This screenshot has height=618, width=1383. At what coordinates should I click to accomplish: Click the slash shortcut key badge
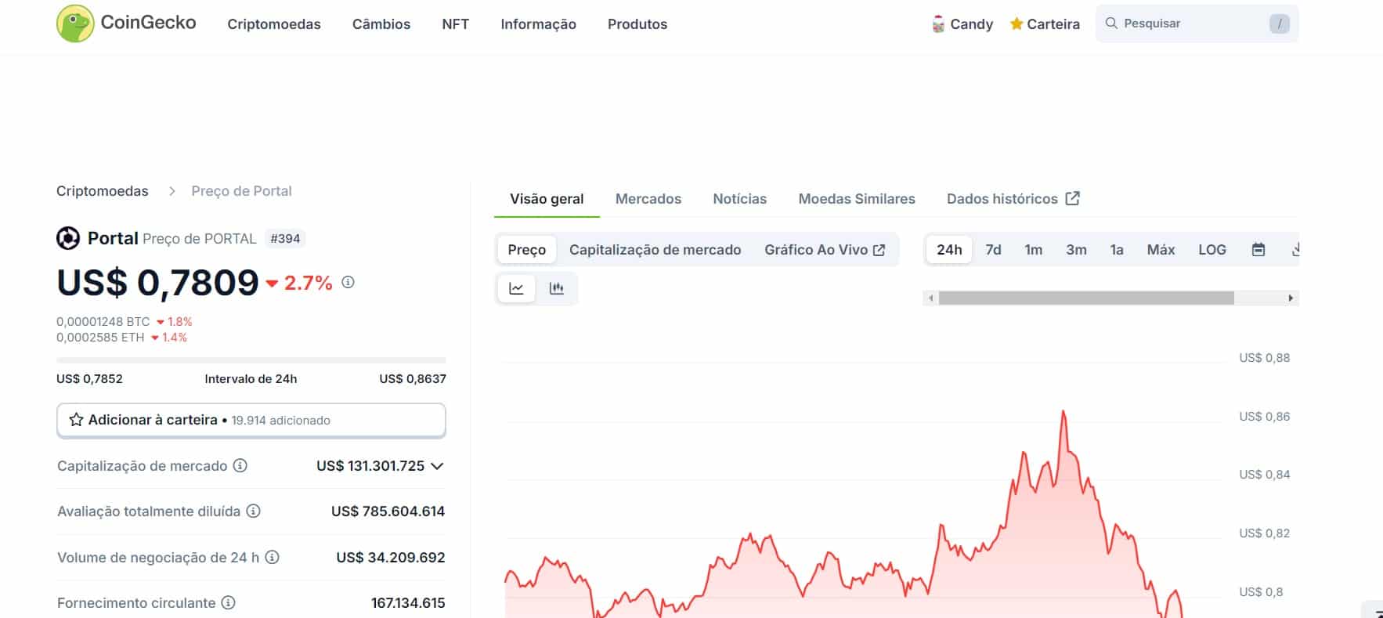point(1279,23)
